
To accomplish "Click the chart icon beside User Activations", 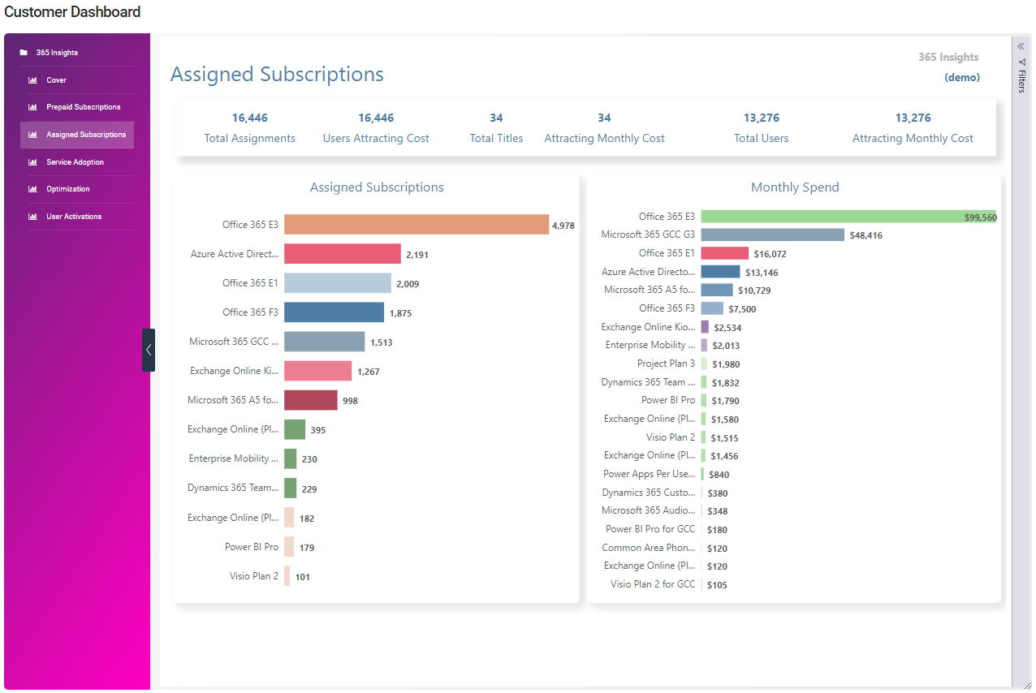I will [33, 217].
